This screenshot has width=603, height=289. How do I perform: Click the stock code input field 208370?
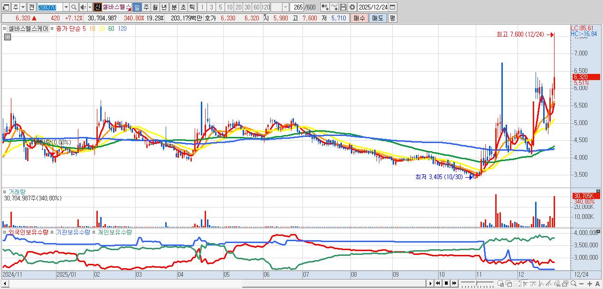50,7
